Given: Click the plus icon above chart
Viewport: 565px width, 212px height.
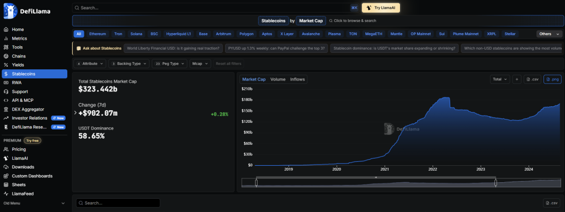Looking at the screenshot, I should (516, 79).
